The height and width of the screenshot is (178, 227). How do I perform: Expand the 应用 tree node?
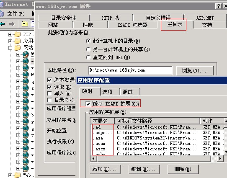[10, 41]
